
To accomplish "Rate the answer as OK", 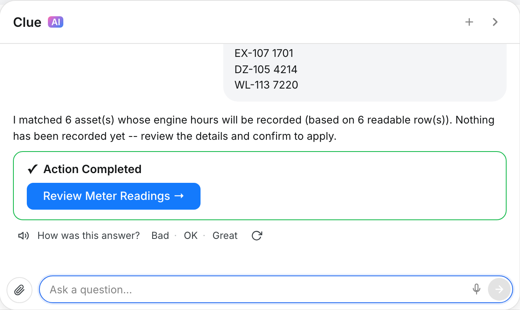I will pos(190,236).
